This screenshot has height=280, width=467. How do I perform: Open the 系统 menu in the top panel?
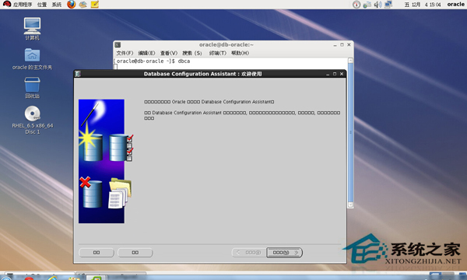(57, 5)
